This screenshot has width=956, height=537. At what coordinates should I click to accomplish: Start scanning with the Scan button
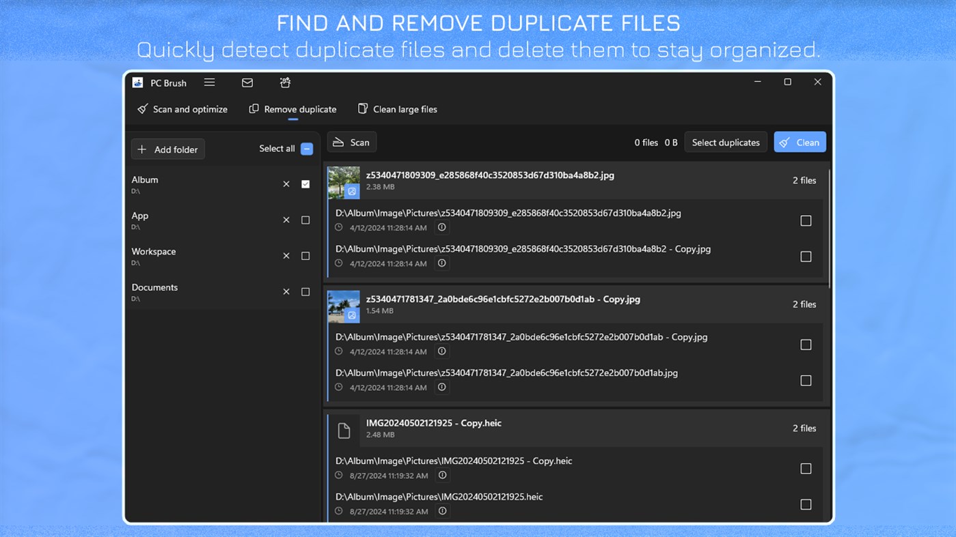351,142
